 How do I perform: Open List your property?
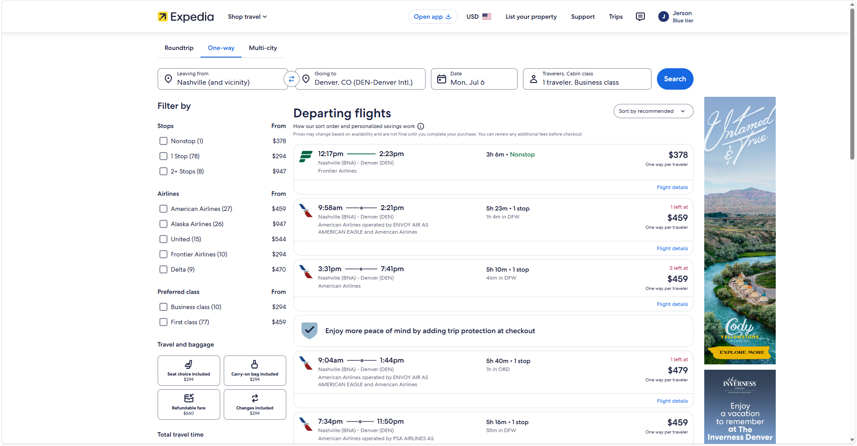(x=531, y=17)
